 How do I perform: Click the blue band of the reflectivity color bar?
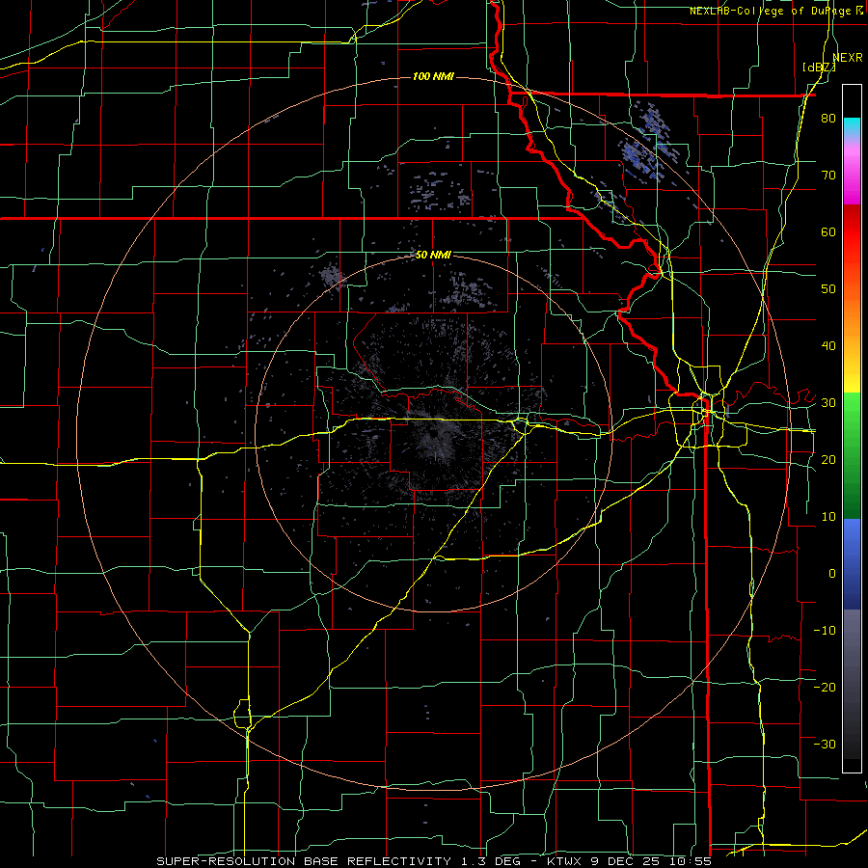[852, 563]
